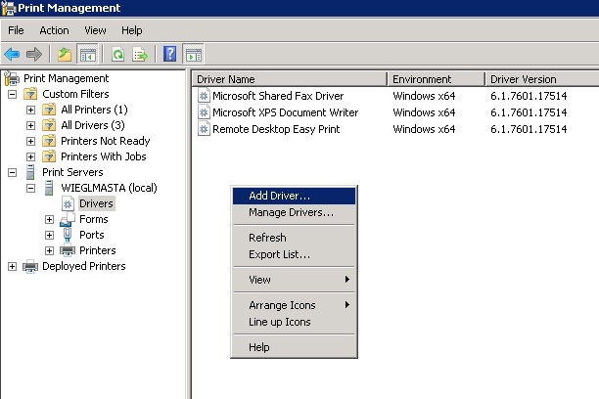The height and width of the screenshot is (399, 599).
Task: Click the Refresh toolbar icon
Action: tap(117, 54)
